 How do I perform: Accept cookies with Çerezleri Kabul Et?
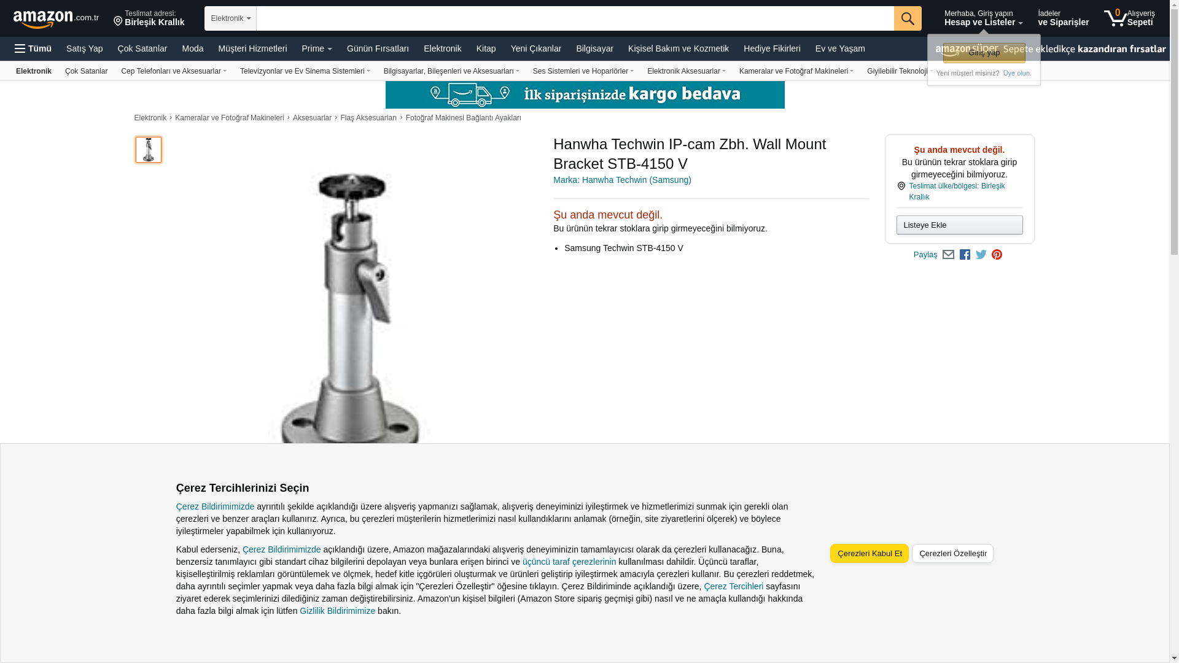[870, 554]
